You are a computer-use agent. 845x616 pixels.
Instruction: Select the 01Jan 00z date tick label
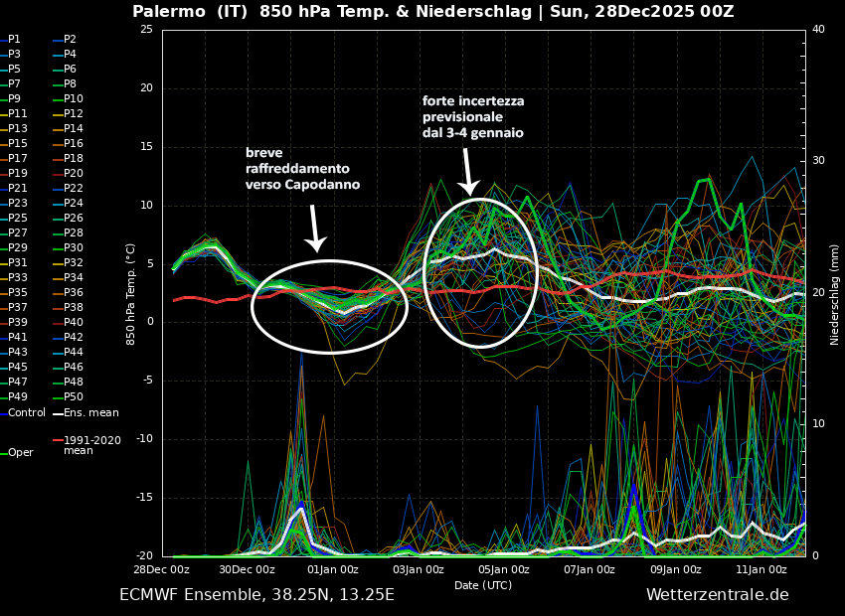click(x=333, y=569)
